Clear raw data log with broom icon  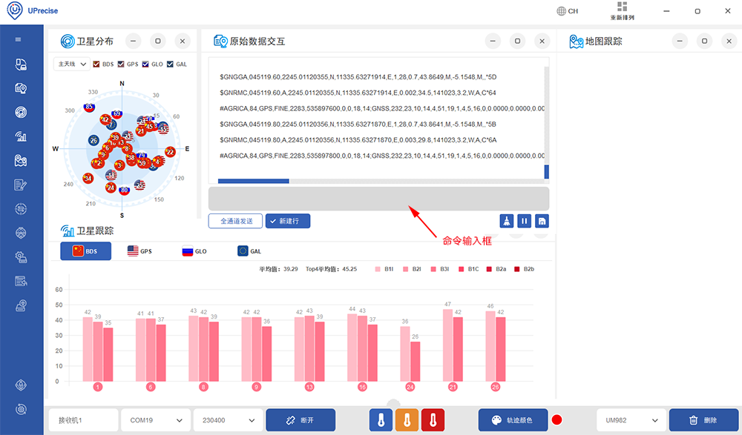[506, 221]
